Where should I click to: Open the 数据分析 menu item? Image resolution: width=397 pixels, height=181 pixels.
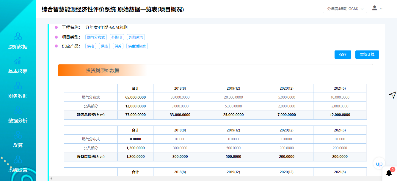tap(18, 120)
